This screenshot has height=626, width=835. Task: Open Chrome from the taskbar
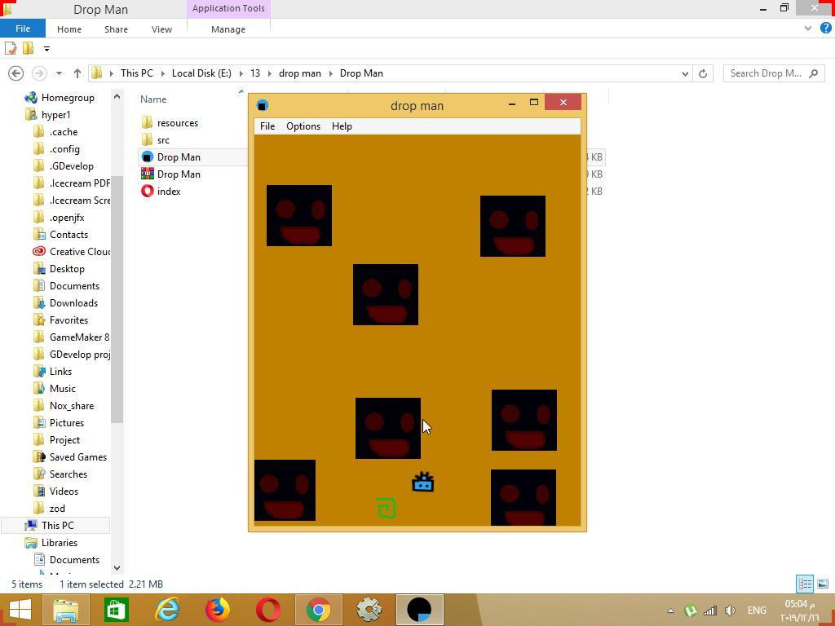(319, 610)
